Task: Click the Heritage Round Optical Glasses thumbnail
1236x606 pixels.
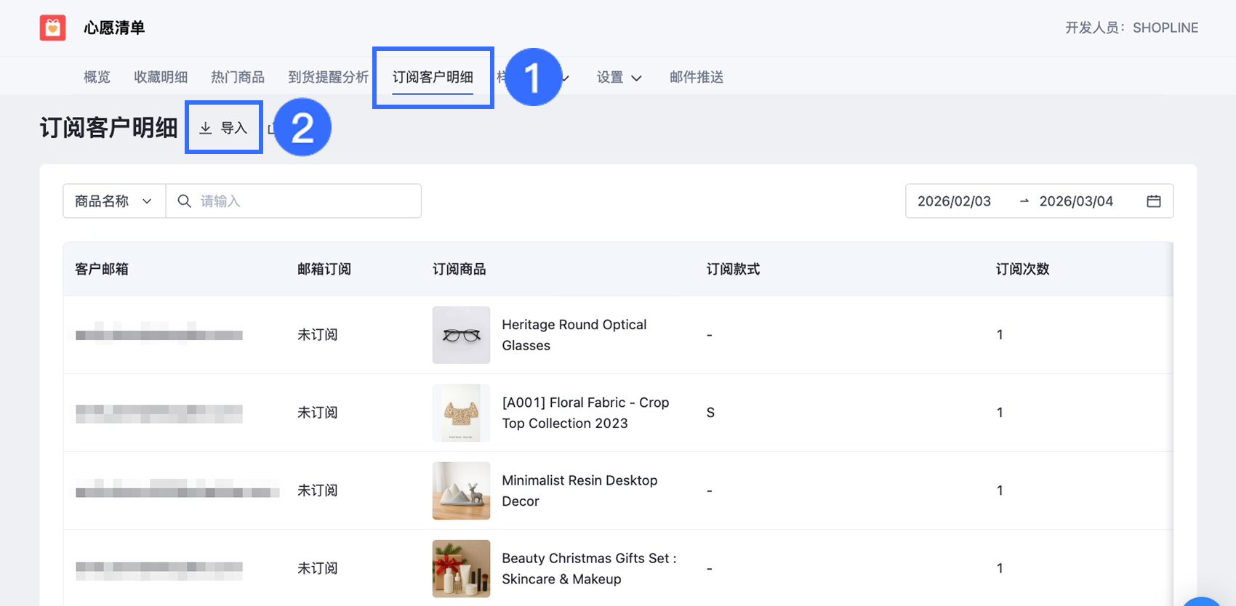Action: point(461,335)
